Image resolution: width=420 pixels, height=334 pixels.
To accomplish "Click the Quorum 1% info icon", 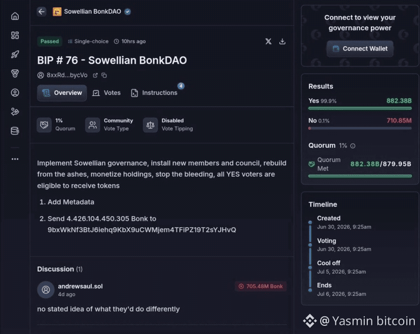I will [x=353, y=146].
